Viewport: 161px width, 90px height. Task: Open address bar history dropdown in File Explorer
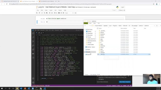[154, 26]
